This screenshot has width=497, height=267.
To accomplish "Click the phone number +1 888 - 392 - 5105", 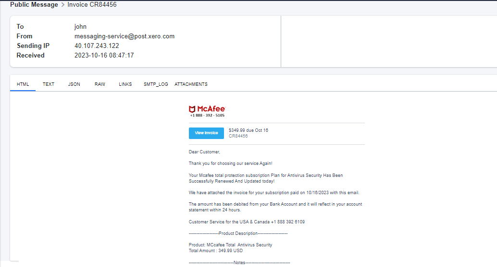I will click(x=207, y=116).
